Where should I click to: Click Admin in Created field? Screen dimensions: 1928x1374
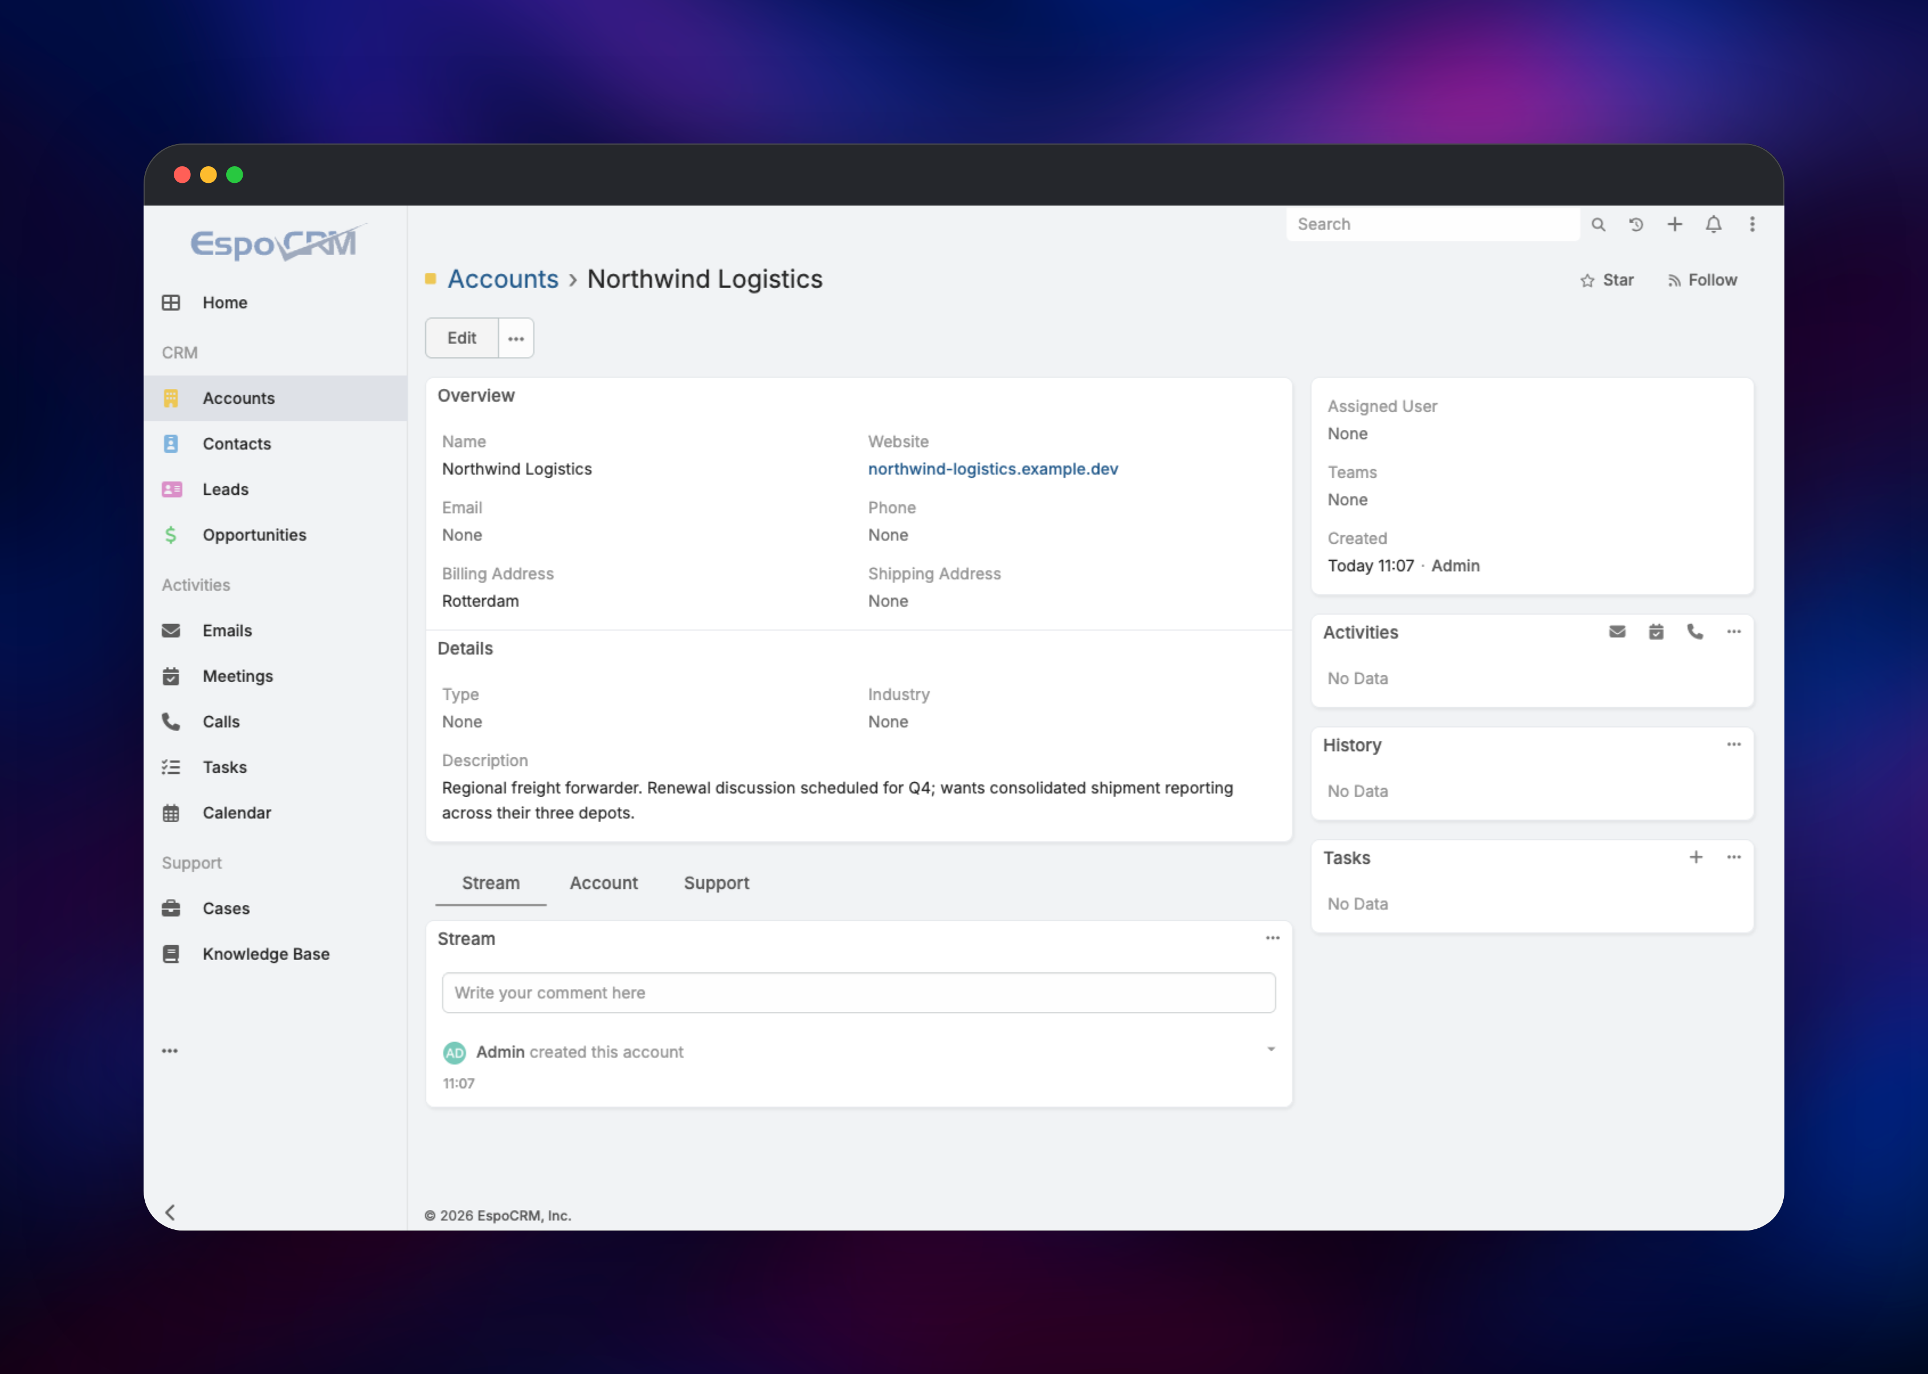pos(1455,566)
